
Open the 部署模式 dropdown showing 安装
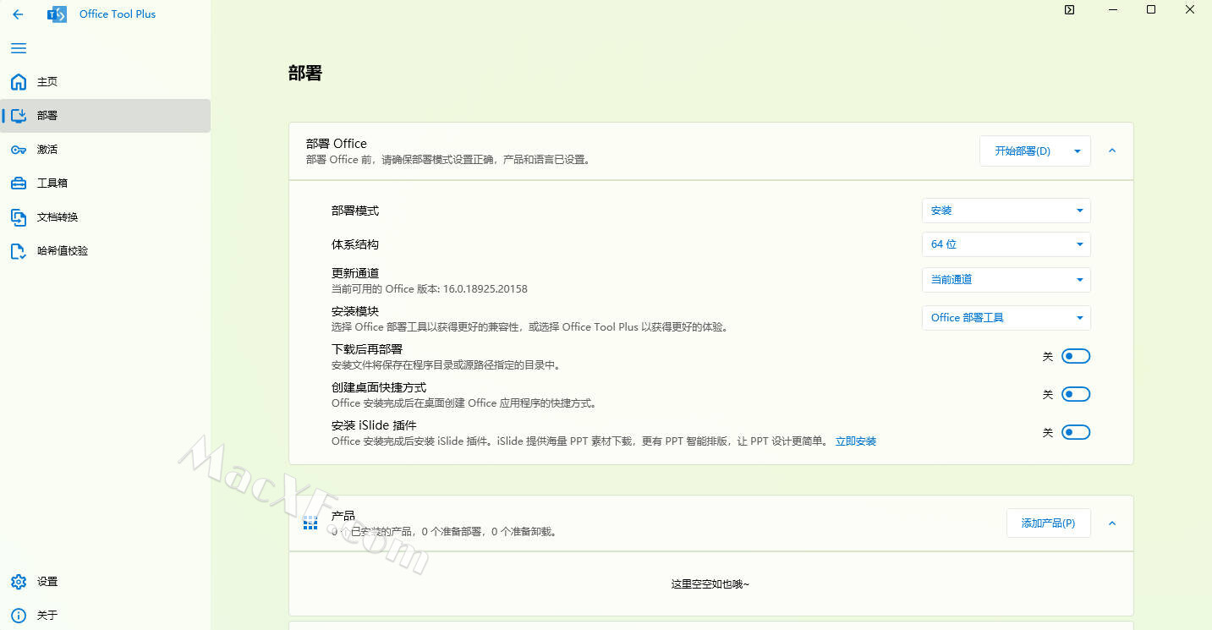tap(1006, 211)
